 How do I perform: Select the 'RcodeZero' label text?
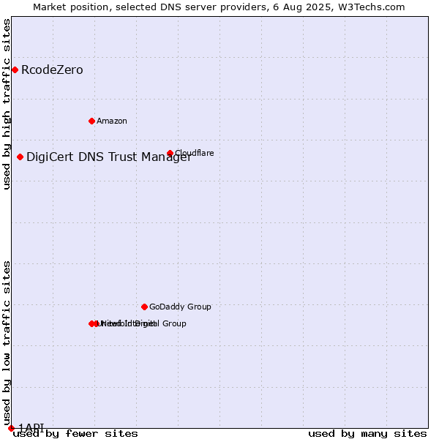52,70
